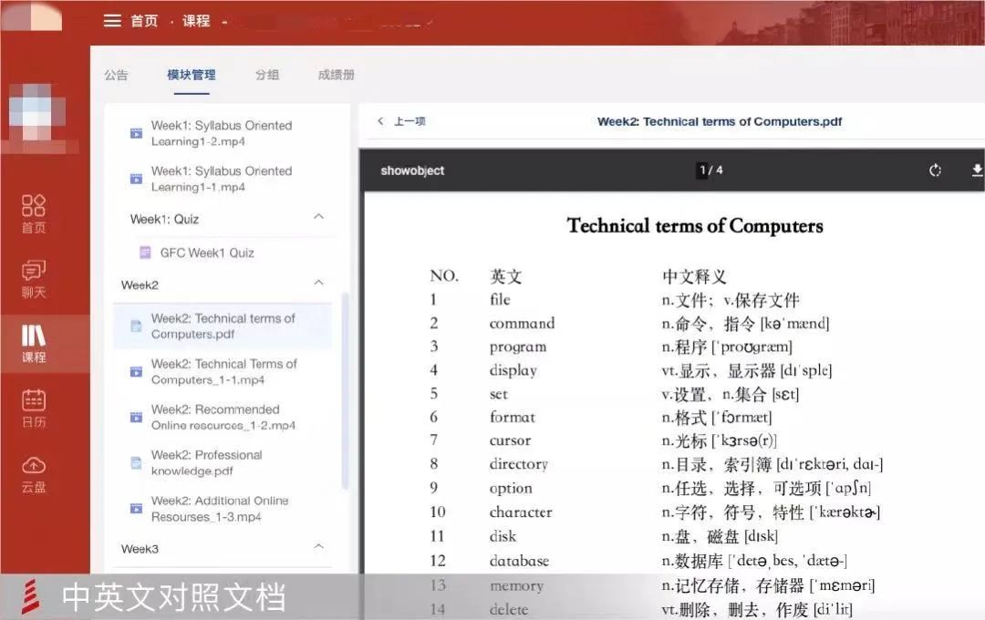The height and width of the screenshot is (620, 985).
Task: Open 云盘 cloud drive in the sidebar
Action: [34, 473]
